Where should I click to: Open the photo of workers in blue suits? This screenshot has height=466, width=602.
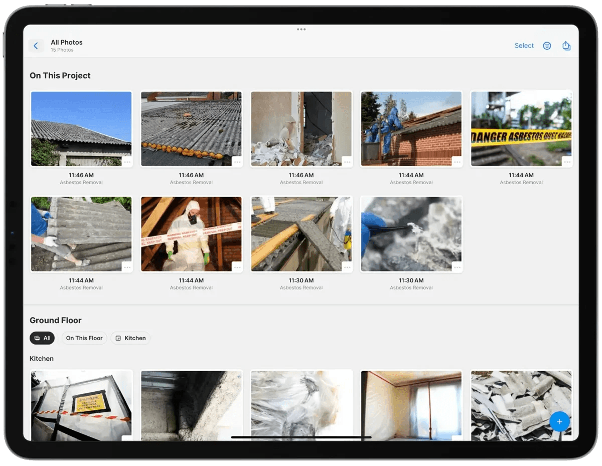(411, 128)
